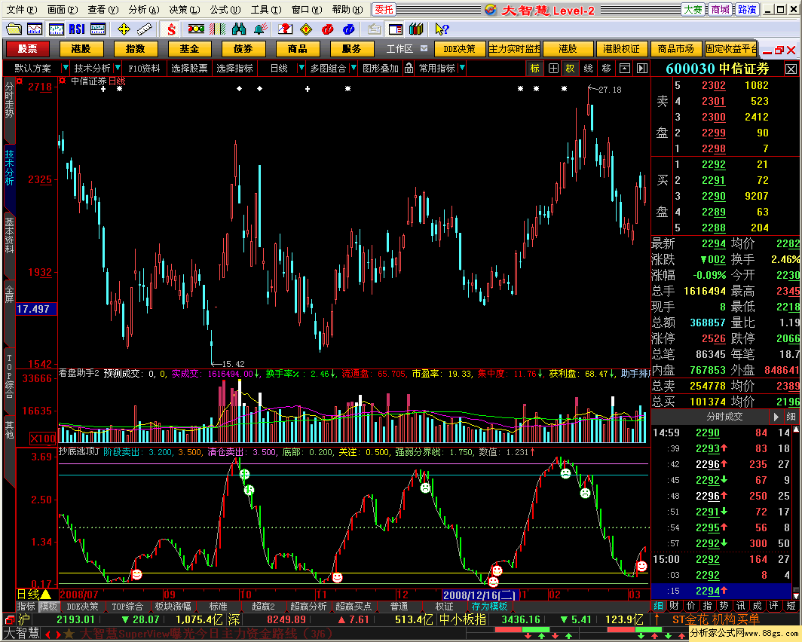Click the red phi symbol icon

coord(328,29)
